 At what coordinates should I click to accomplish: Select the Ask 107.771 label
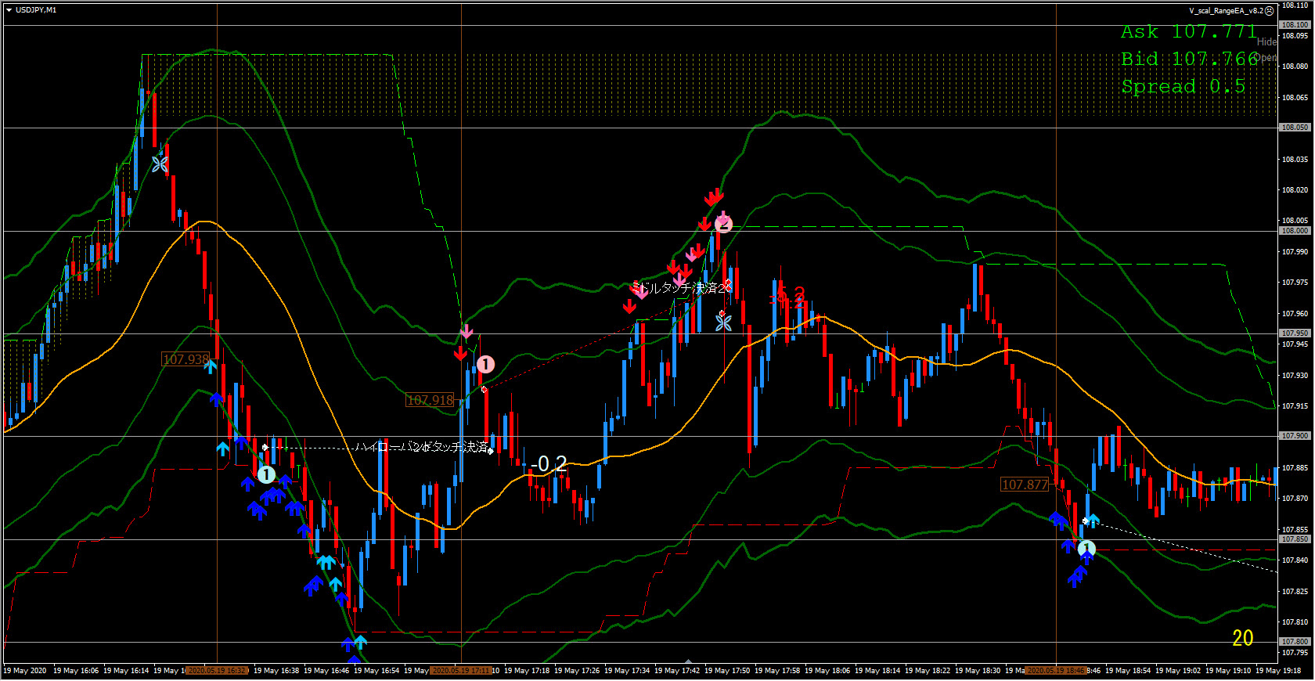[x=1188, y=32]
